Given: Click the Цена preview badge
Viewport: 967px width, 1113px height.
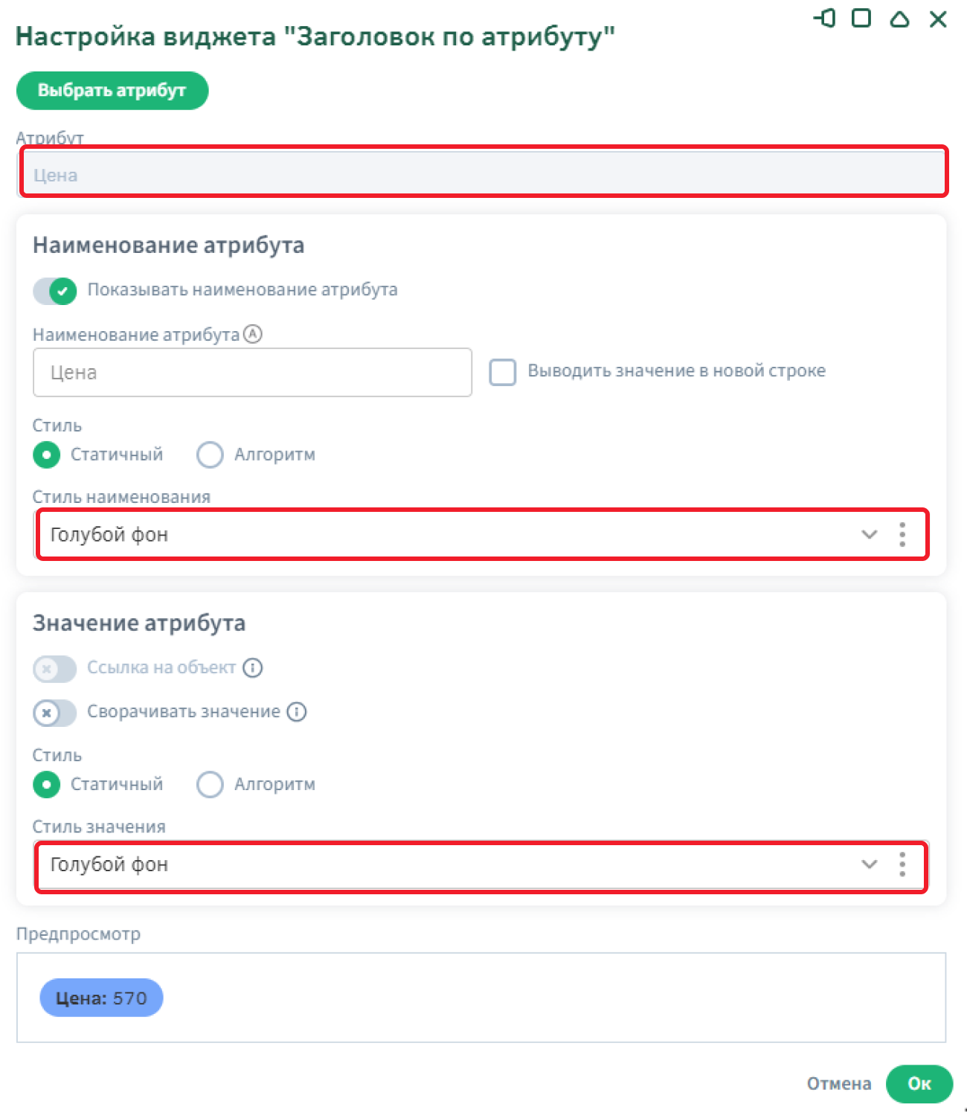Looking at the screenshot, I should coord(101,998).
